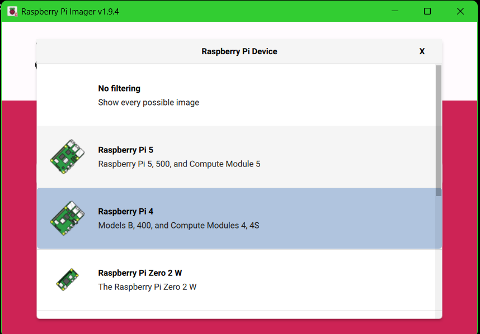Click the Raspberry Pi Zero 2 W board icon
The height and width of the screenshot is (334, 480).
[x=67, y=280]
